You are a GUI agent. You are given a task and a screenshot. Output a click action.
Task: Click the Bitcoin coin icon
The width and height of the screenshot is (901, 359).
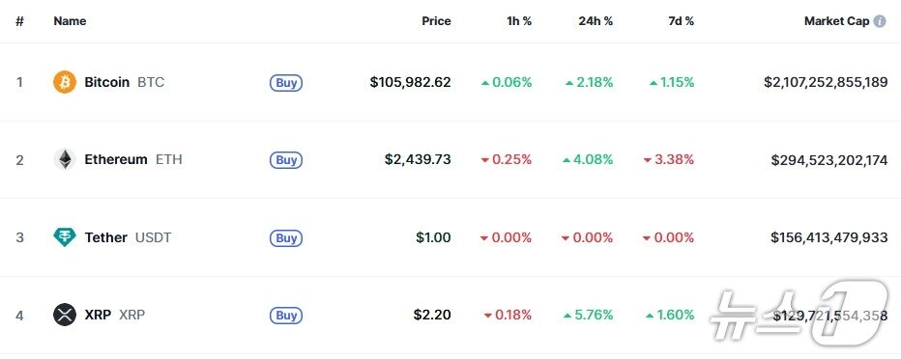pyautogui.click(x=65, y=82)
